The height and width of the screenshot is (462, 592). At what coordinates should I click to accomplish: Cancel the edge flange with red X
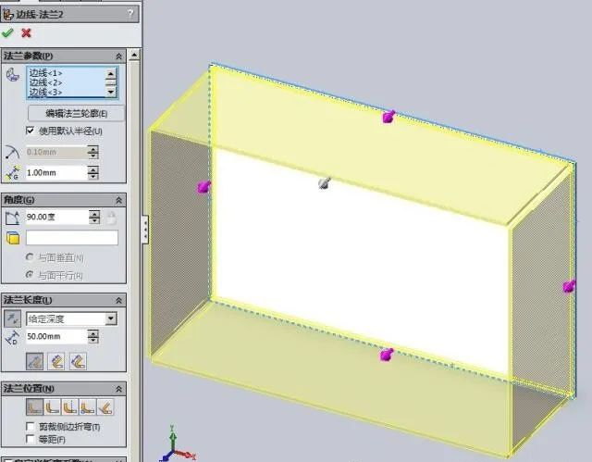point(26,33)
